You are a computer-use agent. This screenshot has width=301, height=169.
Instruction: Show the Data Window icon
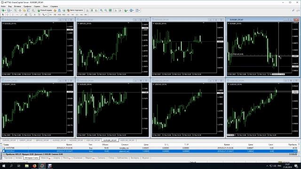[20, 10]
